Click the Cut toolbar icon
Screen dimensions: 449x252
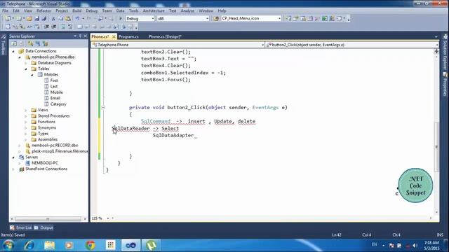point(53,19)
